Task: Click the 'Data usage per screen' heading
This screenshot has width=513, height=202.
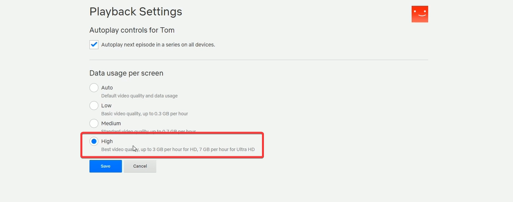Action: coord(127,73)
